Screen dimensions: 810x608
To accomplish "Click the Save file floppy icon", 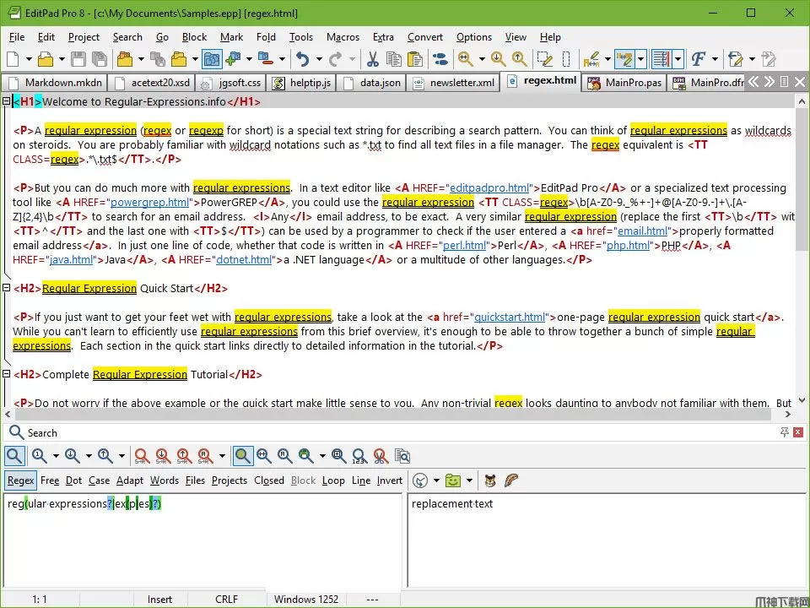I will (x=78, y=59).
